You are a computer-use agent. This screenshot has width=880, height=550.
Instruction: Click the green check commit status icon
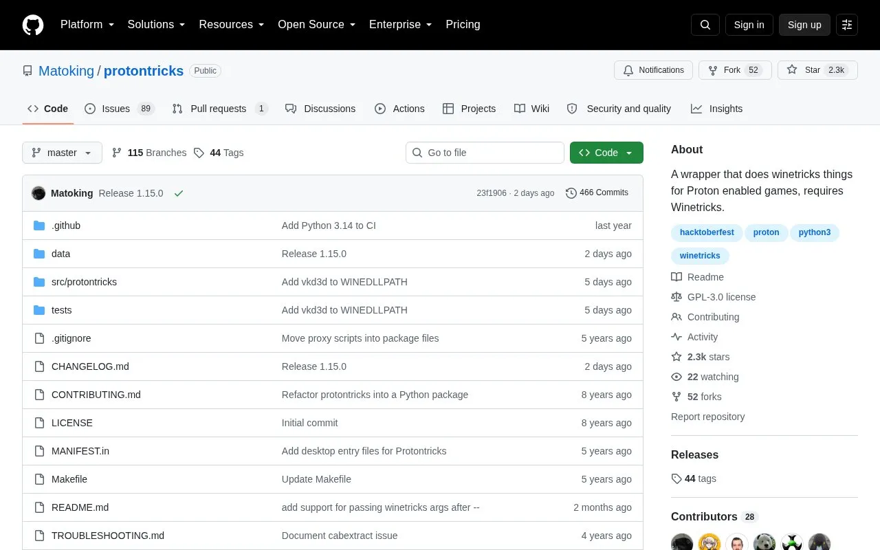[179, 193]
